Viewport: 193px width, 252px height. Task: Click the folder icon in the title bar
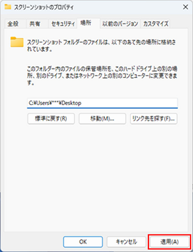[8, 7]
